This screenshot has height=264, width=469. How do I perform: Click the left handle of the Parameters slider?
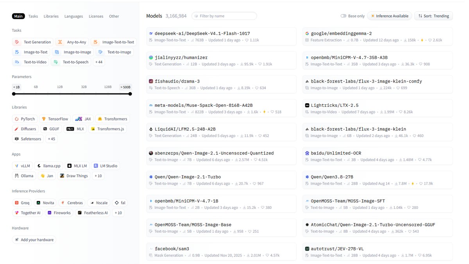[x=14, y=94]
